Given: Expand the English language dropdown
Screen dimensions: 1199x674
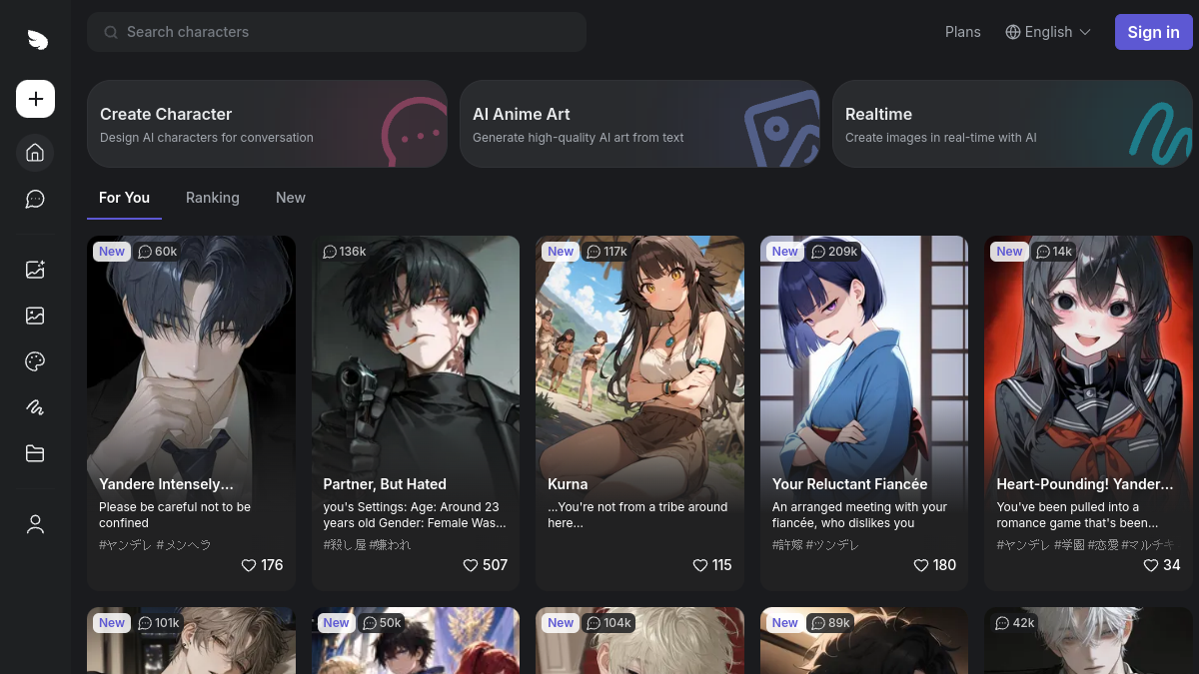Looking at the screenshot, I should point(1047,32).
